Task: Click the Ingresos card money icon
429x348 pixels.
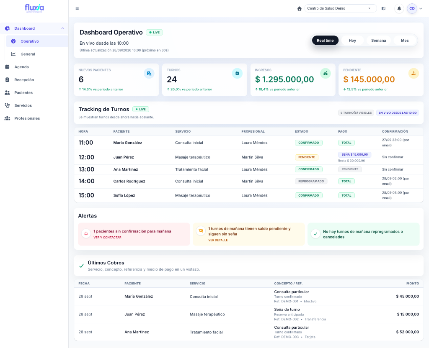Action: click(x=326, y=73)
